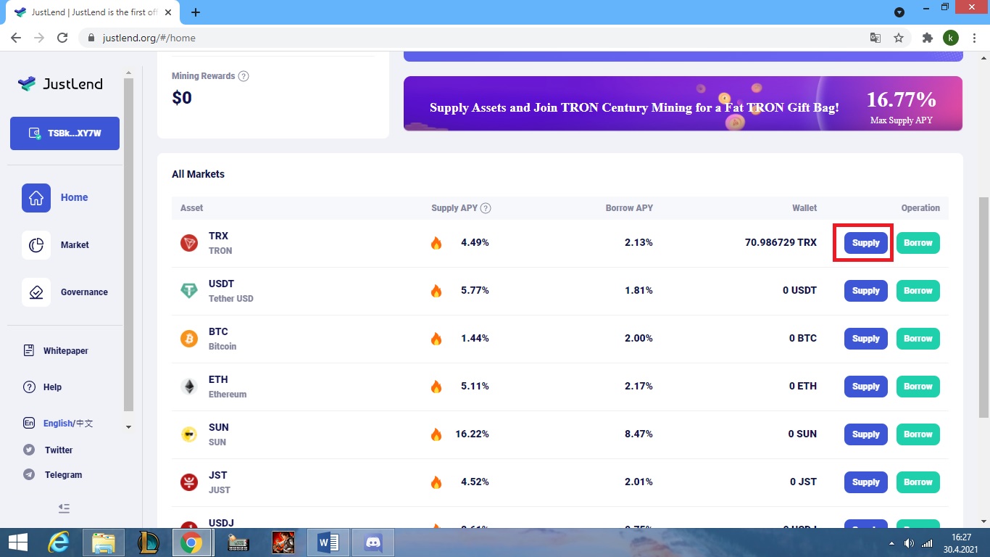Open Discord from the taskbar
990x557 pixels.
click(373, 542)
